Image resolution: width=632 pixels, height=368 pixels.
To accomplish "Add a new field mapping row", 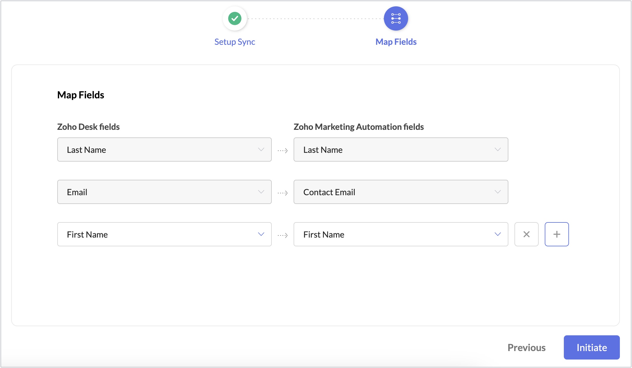I will point(557,234).
